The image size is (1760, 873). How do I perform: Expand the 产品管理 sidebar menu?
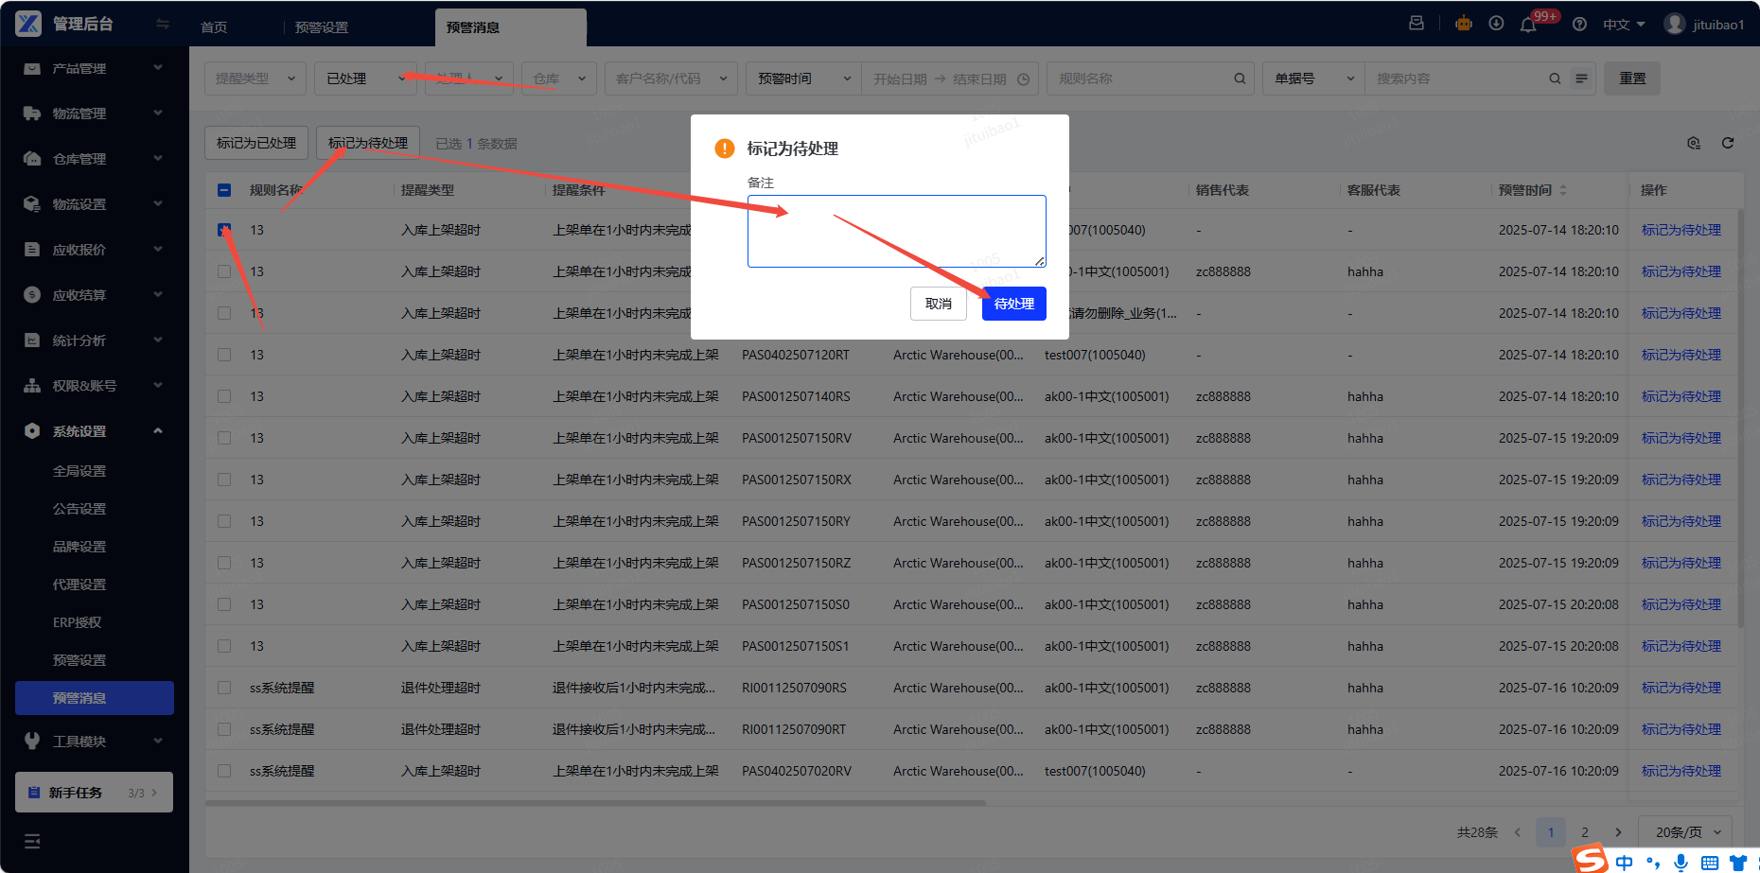95,68
